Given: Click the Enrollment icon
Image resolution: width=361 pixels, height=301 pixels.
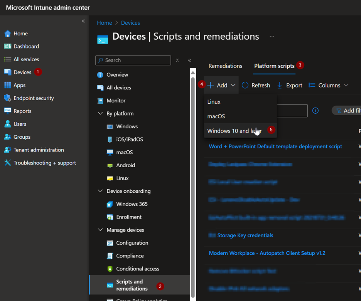Looking at the screenshot, I should click(110, 217).
